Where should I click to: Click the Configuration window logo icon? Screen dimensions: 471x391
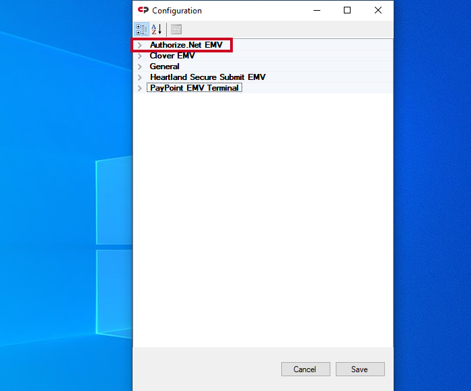tap(143, 10)
